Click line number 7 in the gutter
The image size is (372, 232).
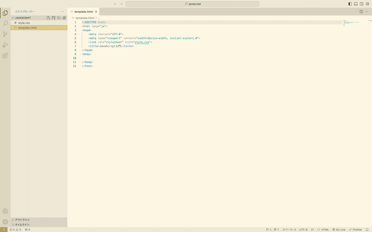click(75, 46)
